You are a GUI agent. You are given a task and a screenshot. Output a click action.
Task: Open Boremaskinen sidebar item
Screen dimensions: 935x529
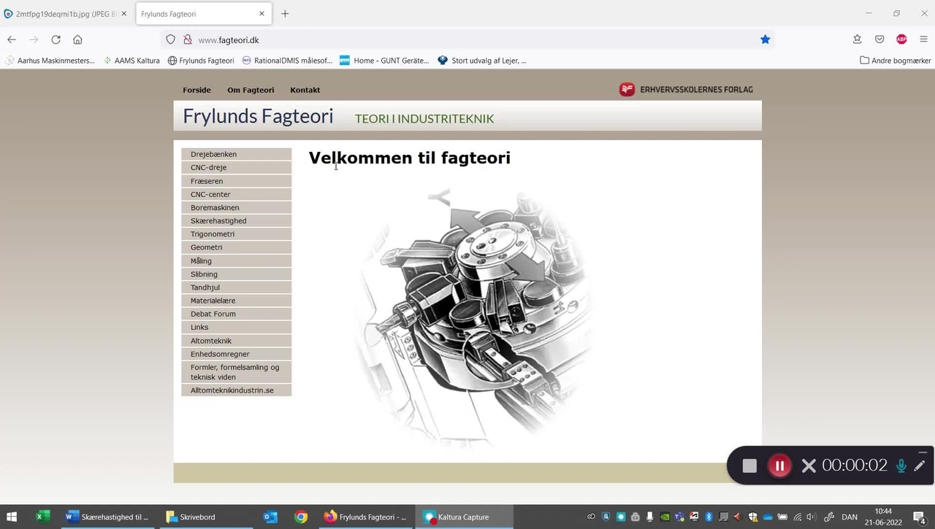236,207
